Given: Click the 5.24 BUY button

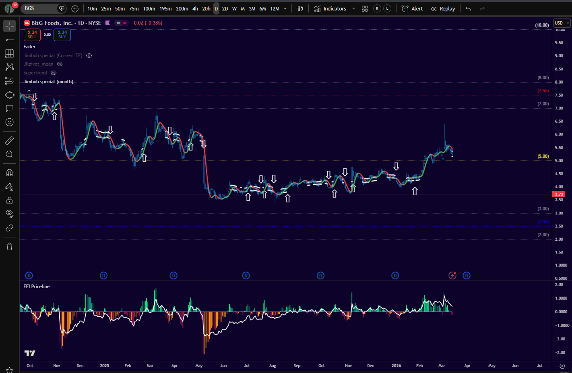Looking at the screenshot, I should (62, 35).
